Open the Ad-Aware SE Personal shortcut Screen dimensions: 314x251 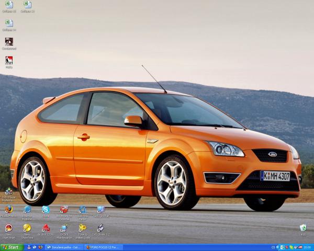(64, 210)
